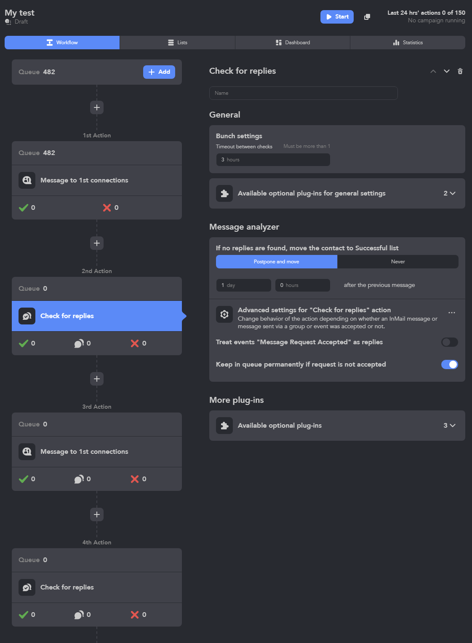The image size is (472, 643).
Task: Click the duplicate campaign icon beside Start
Action: [x=367, y=17]
